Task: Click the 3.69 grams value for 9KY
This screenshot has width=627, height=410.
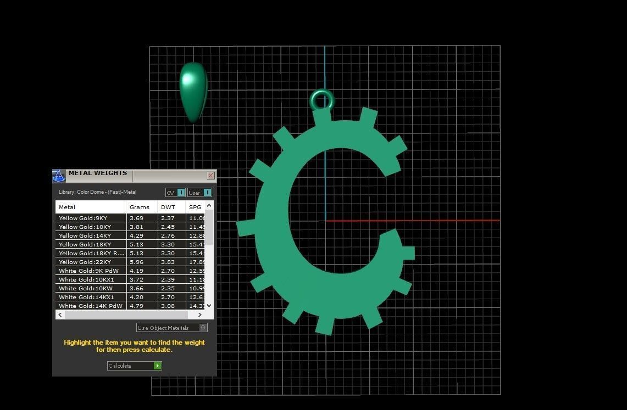Action: 136,218
